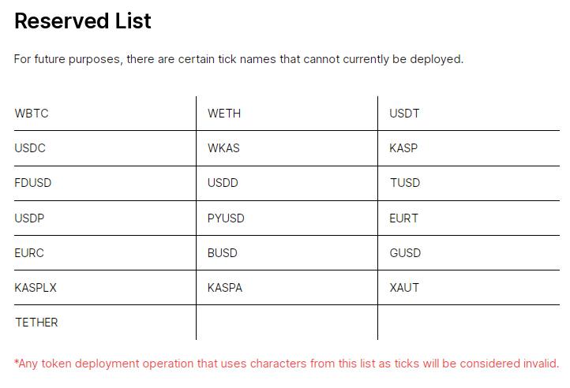The width and height of the screenshot is (570, 388).
Task: Select the BUSD entry
Action: click(223, 253)
